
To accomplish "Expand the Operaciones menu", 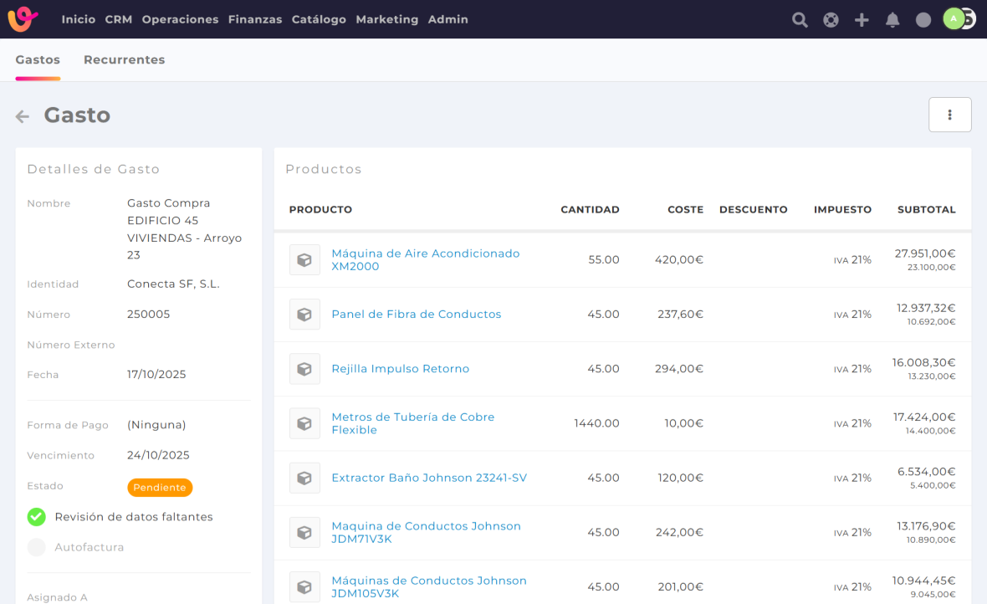I will pyautogui.click(x=180, y=19).
